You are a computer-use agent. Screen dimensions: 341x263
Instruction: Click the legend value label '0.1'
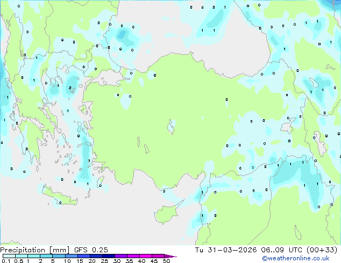pos(6,261)
